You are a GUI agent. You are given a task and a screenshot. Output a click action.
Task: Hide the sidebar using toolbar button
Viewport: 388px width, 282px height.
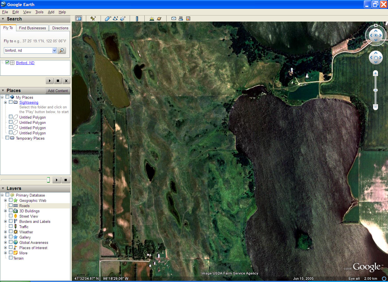pyautogui.click(x=79, y=19)
